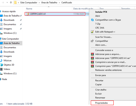Click Área de Trabalho in address bar path
The height and width of the screenshot is (106, 136).
click(49, 3)
